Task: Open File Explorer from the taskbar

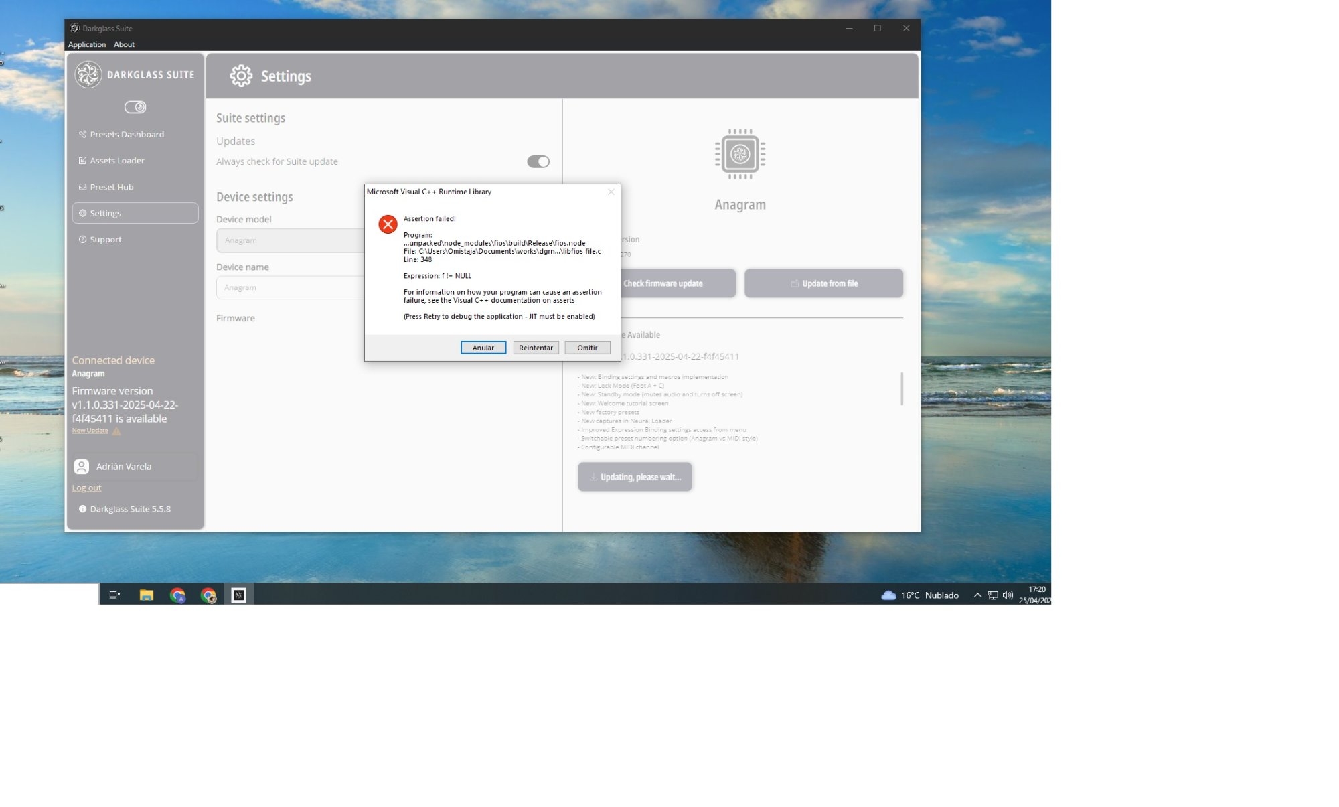Action: [x=146, y=595]
